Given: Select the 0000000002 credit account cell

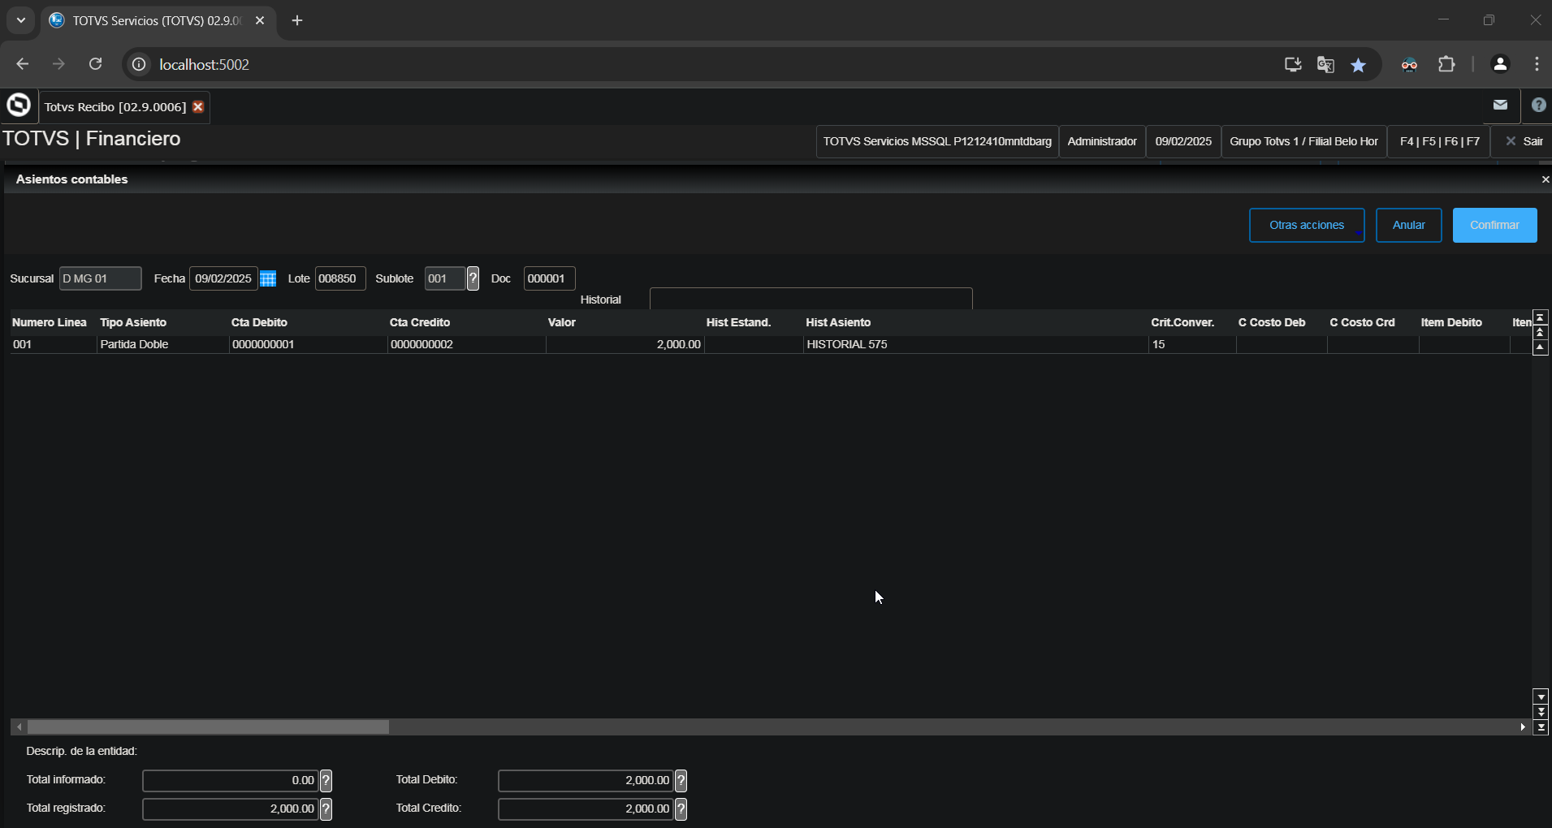Looking at the screenshot, I should pyautogui.click(x=467, y=345).
